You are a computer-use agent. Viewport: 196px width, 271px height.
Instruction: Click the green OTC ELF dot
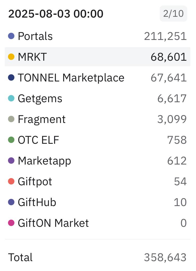pos(11,140)
